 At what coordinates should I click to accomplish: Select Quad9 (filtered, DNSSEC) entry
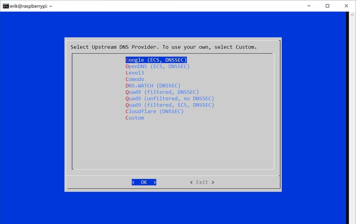pos(162,92)
